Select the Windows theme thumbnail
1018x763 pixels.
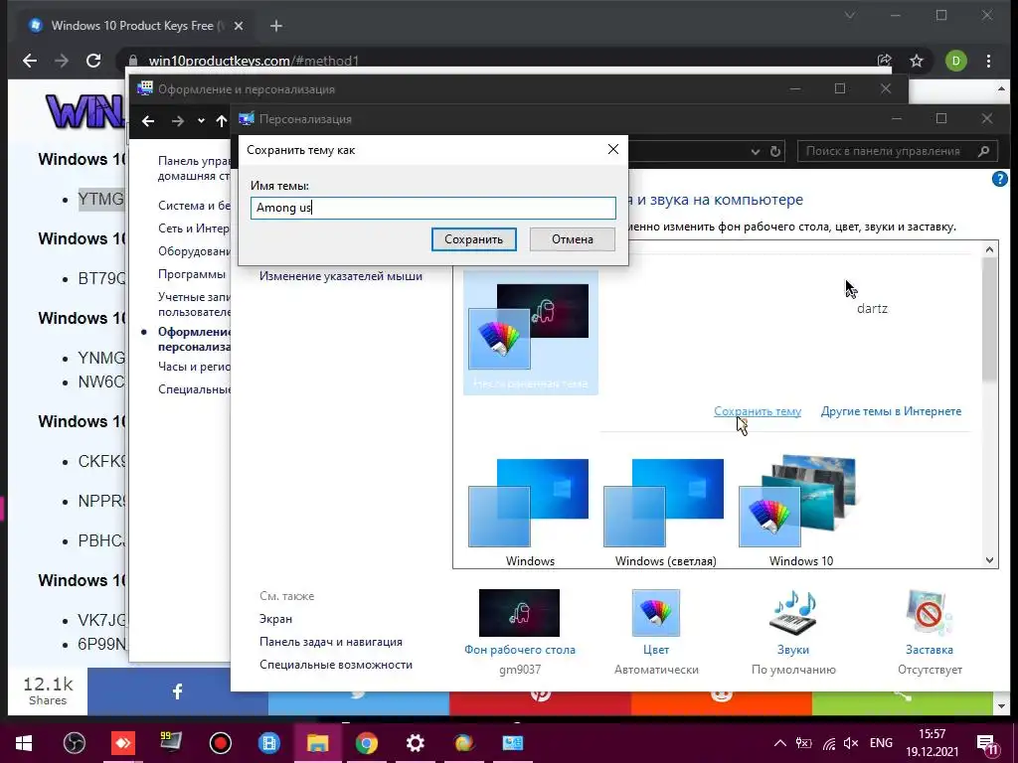(530, 513)
